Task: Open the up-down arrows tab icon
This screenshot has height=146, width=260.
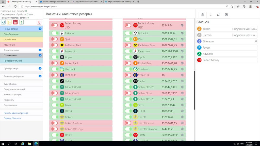Action: coord(210,15)
